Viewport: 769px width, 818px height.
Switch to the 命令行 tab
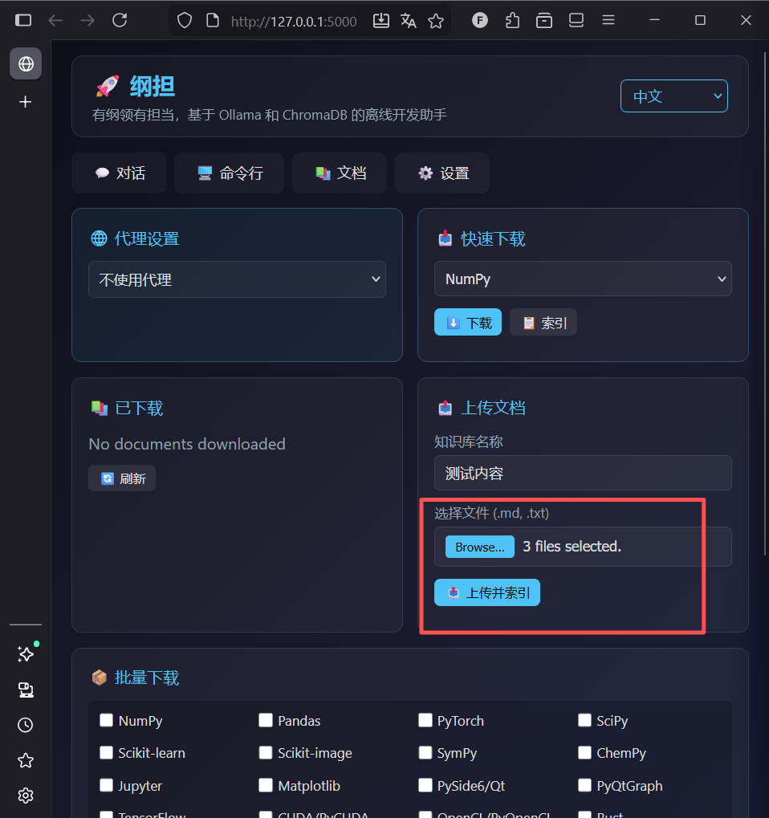click(x=229, y=173)
